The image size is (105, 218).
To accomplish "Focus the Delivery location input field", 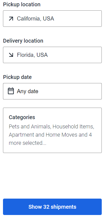I will coord(52,55).
